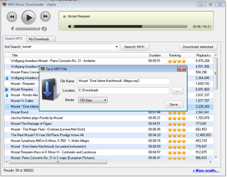The width and height of the screenshot is (227, 177).
Task: Seek in the Mozart Requiem progress bar
Action: [128, 27]
